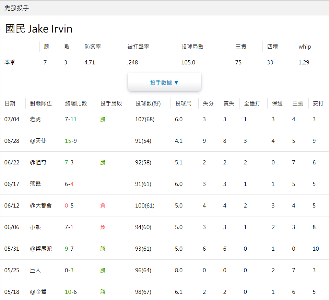Click the 15-9 final score
329x300 pixels.
(71, 141)
